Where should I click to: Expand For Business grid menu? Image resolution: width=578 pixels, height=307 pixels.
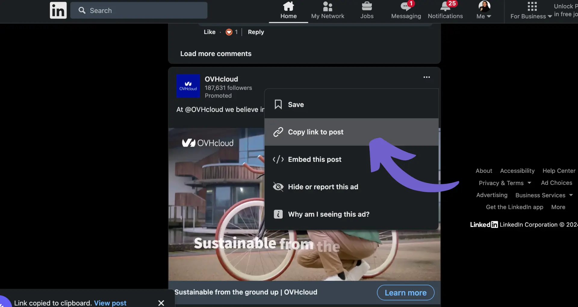(x=531, y=11)
